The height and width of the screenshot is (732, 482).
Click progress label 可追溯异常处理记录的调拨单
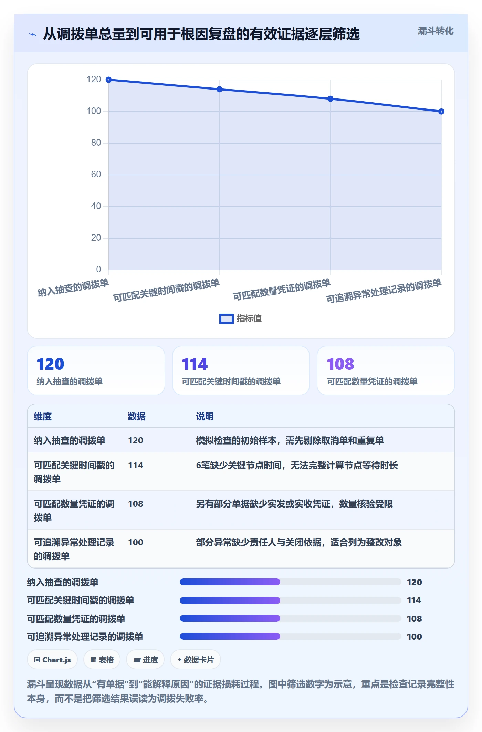(x=85, y=637)
